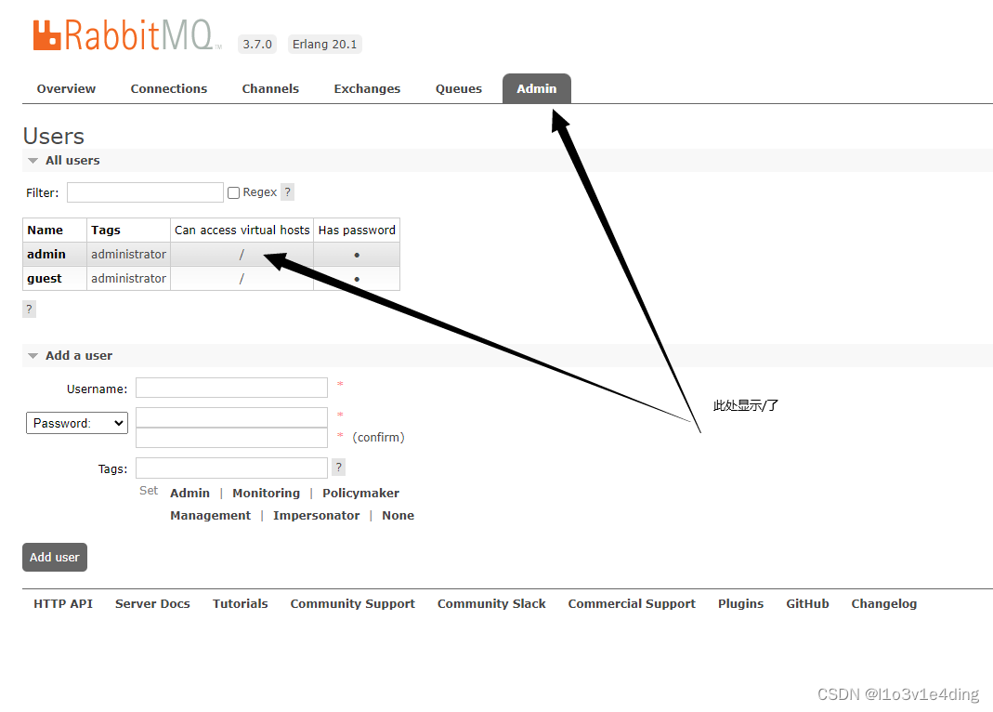The width and height of the screenshot is (993, 712).
Task: Open the Changelog footer link
Action: (884, 603)
